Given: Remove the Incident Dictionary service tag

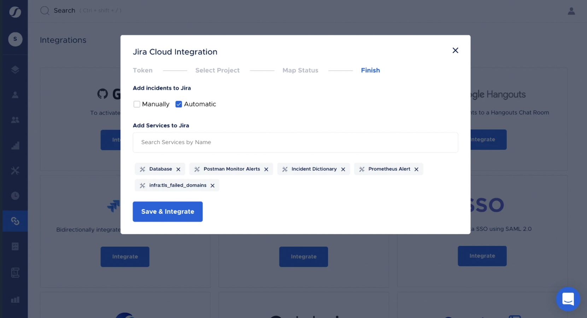Looking at the screenshot, I should pyautogui.click(x=343, y=169).
